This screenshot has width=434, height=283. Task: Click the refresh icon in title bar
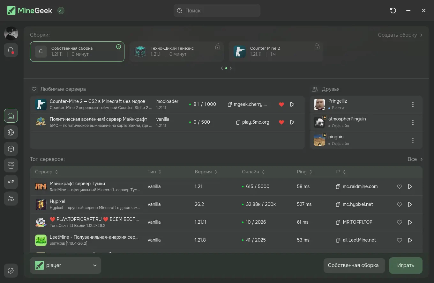pyautogui.click(x=393, y=11)
